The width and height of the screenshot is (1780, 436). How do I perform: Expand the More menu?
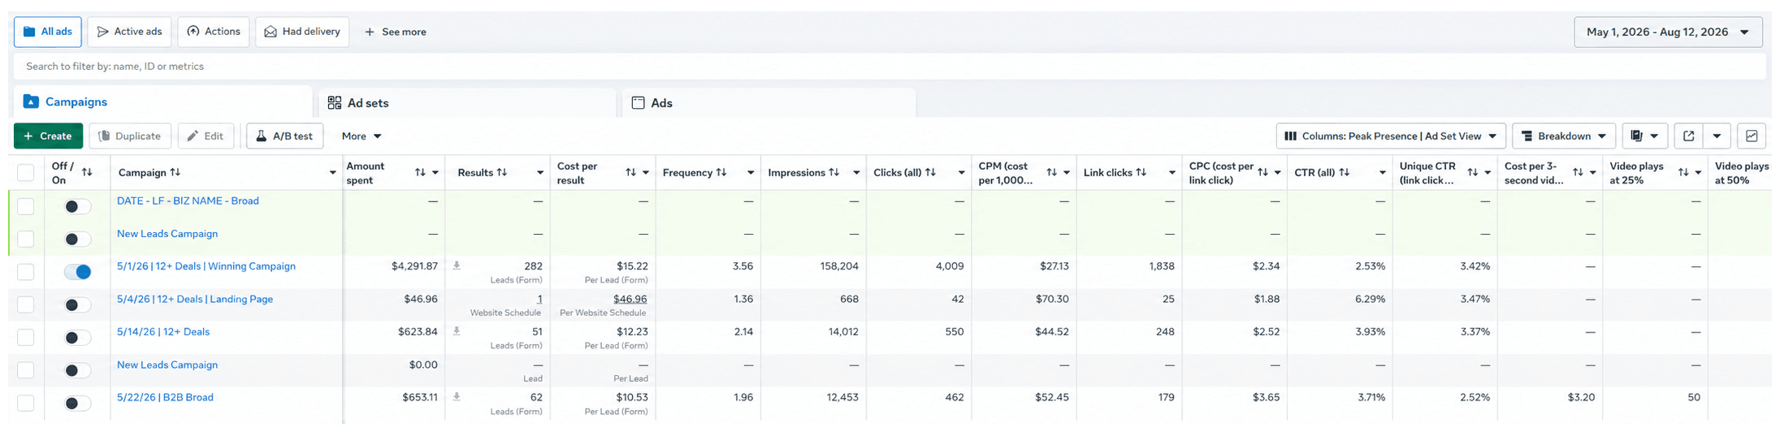pos(362,136)
